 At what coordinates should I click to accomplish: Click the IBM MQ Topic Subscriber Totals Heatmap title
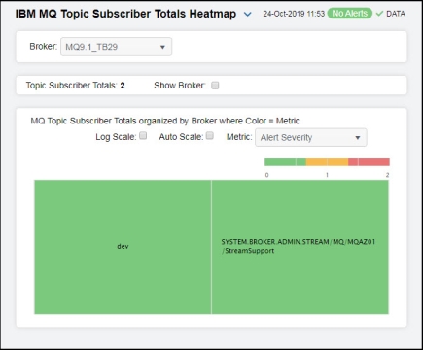pos(125,14)
